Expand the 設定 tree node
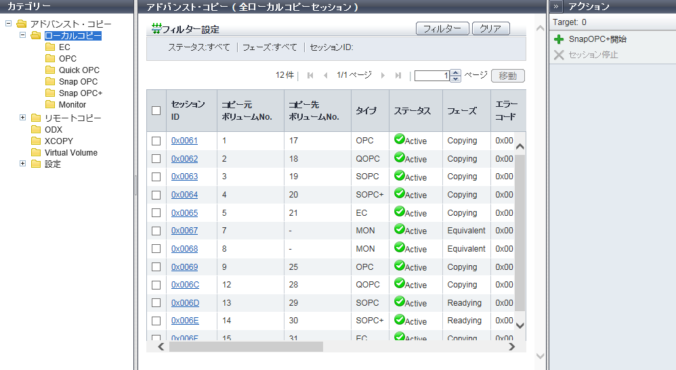The image size is (676, 370). [x=23, y=164]
